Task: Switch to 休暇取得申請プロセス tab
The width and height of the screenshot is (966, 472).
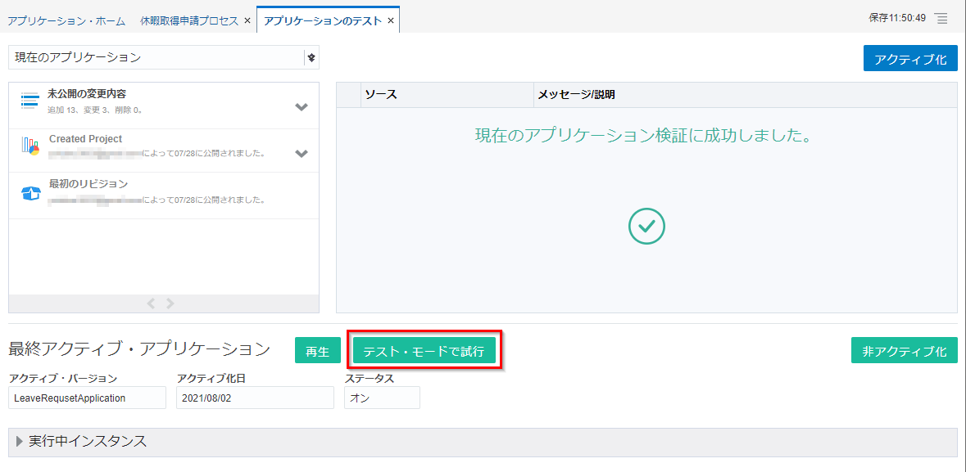Action: (188, 21)
